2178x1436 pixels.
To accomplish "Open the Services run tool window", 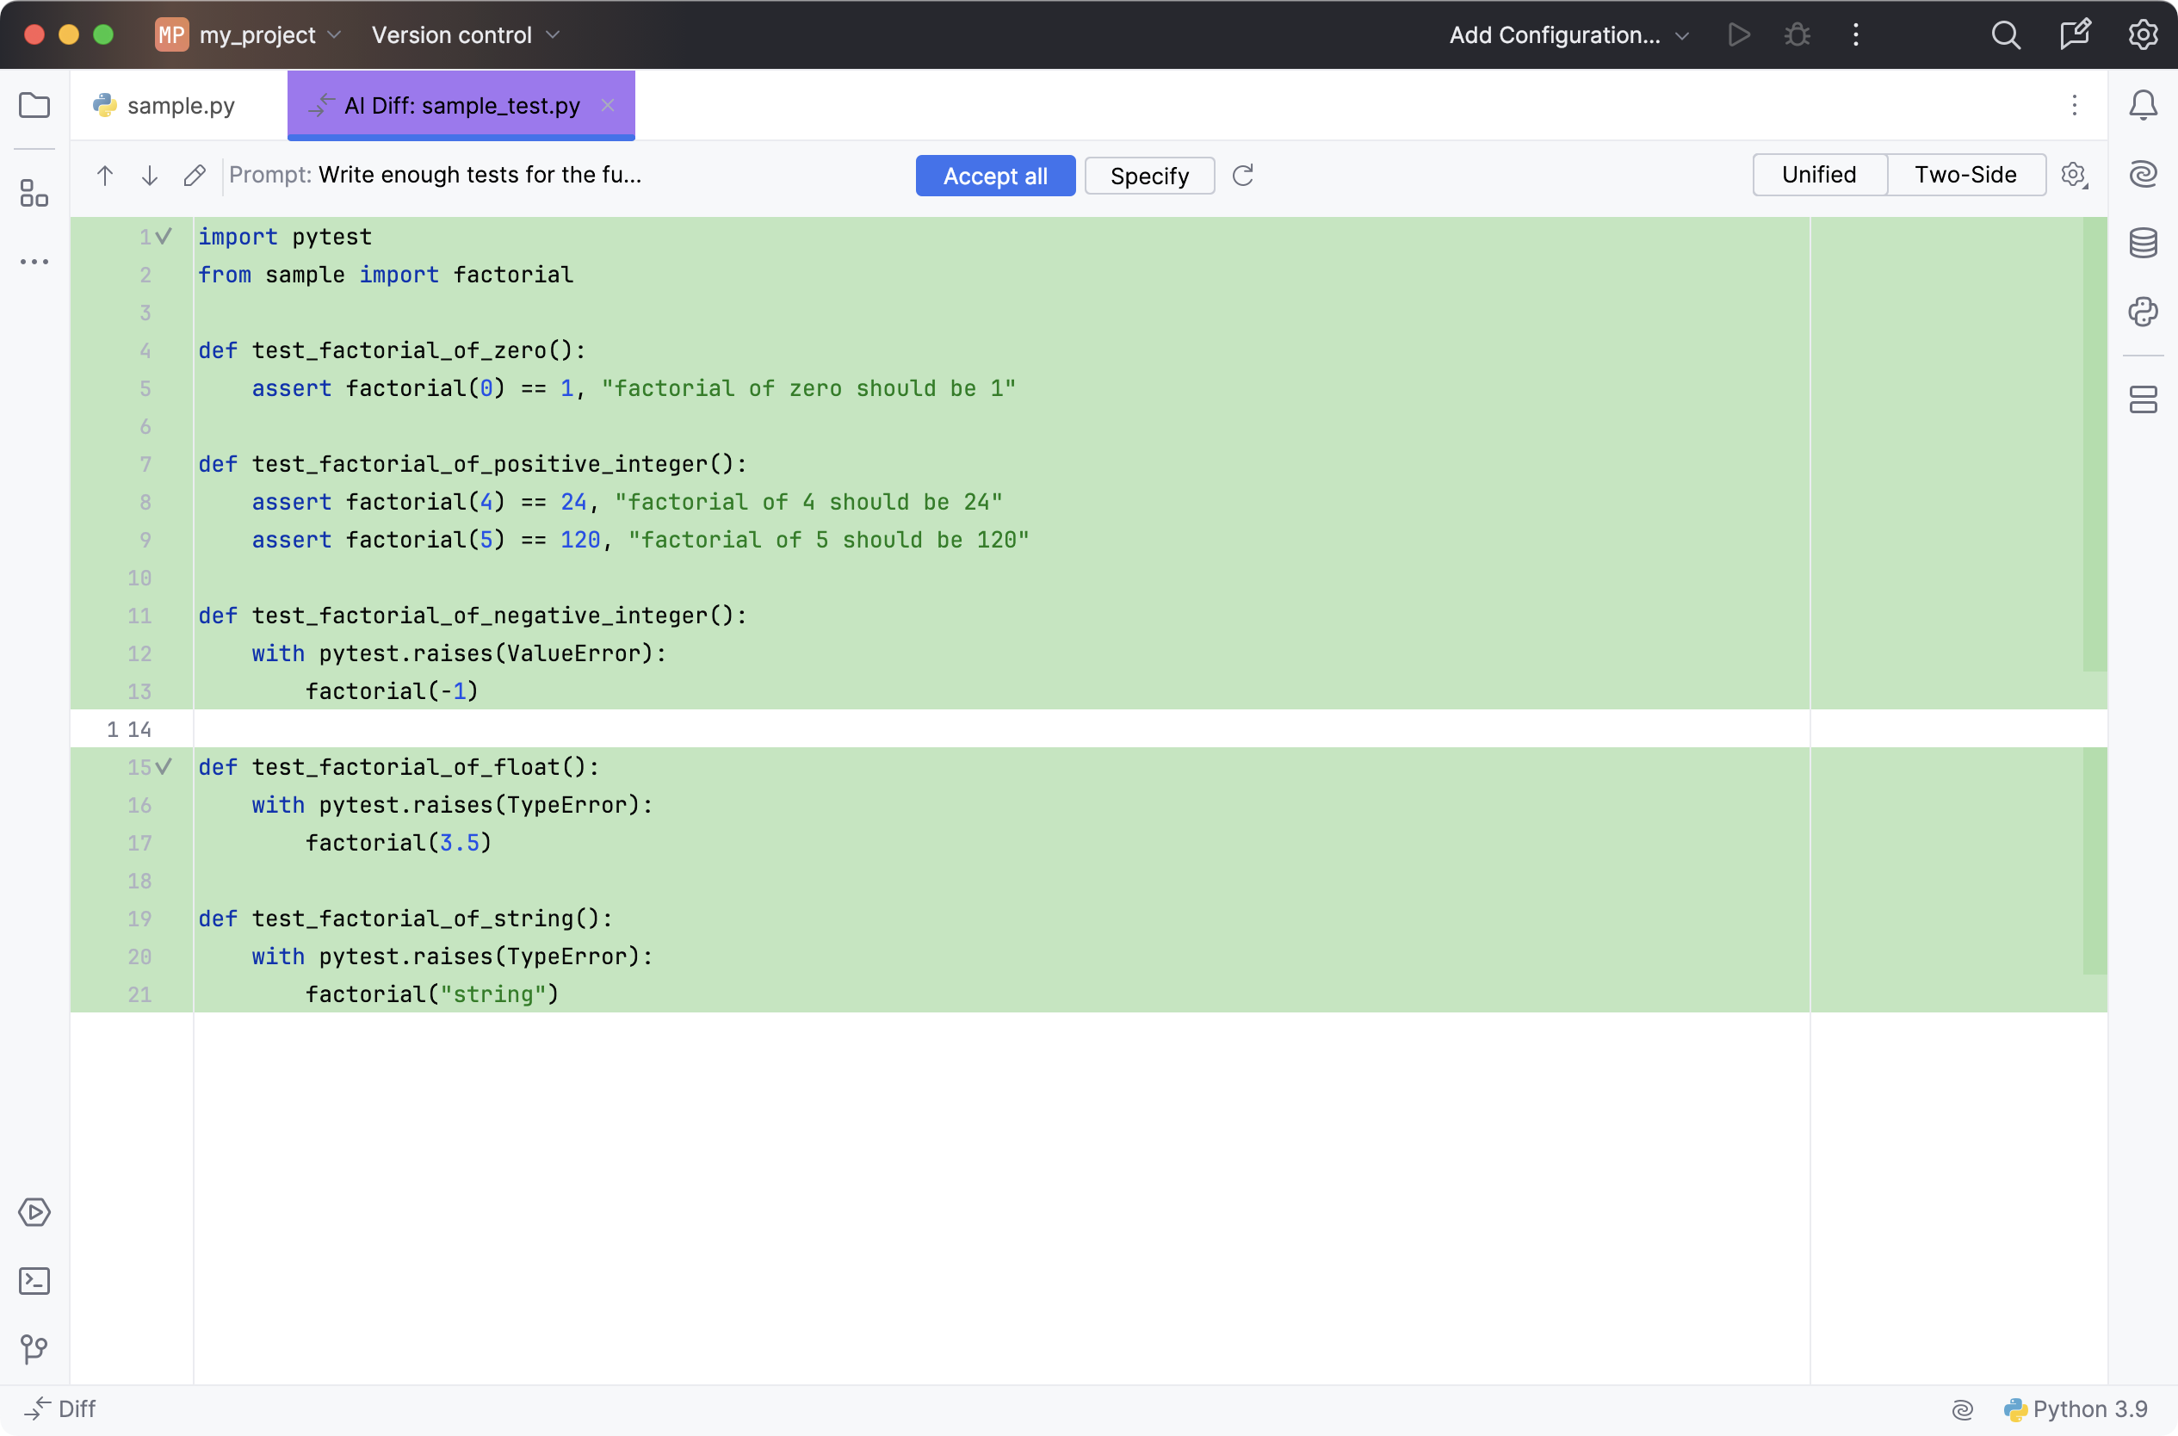I will click(x=34, y=1211).
